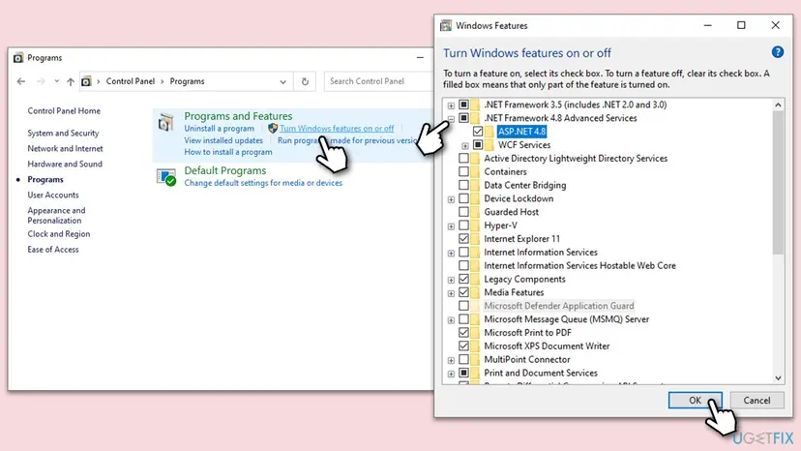This screenshot has height=451, width=801.
Task: Enable Data Center Bridging checkbox
Action: pyautogui.click(x=463, y=185)
